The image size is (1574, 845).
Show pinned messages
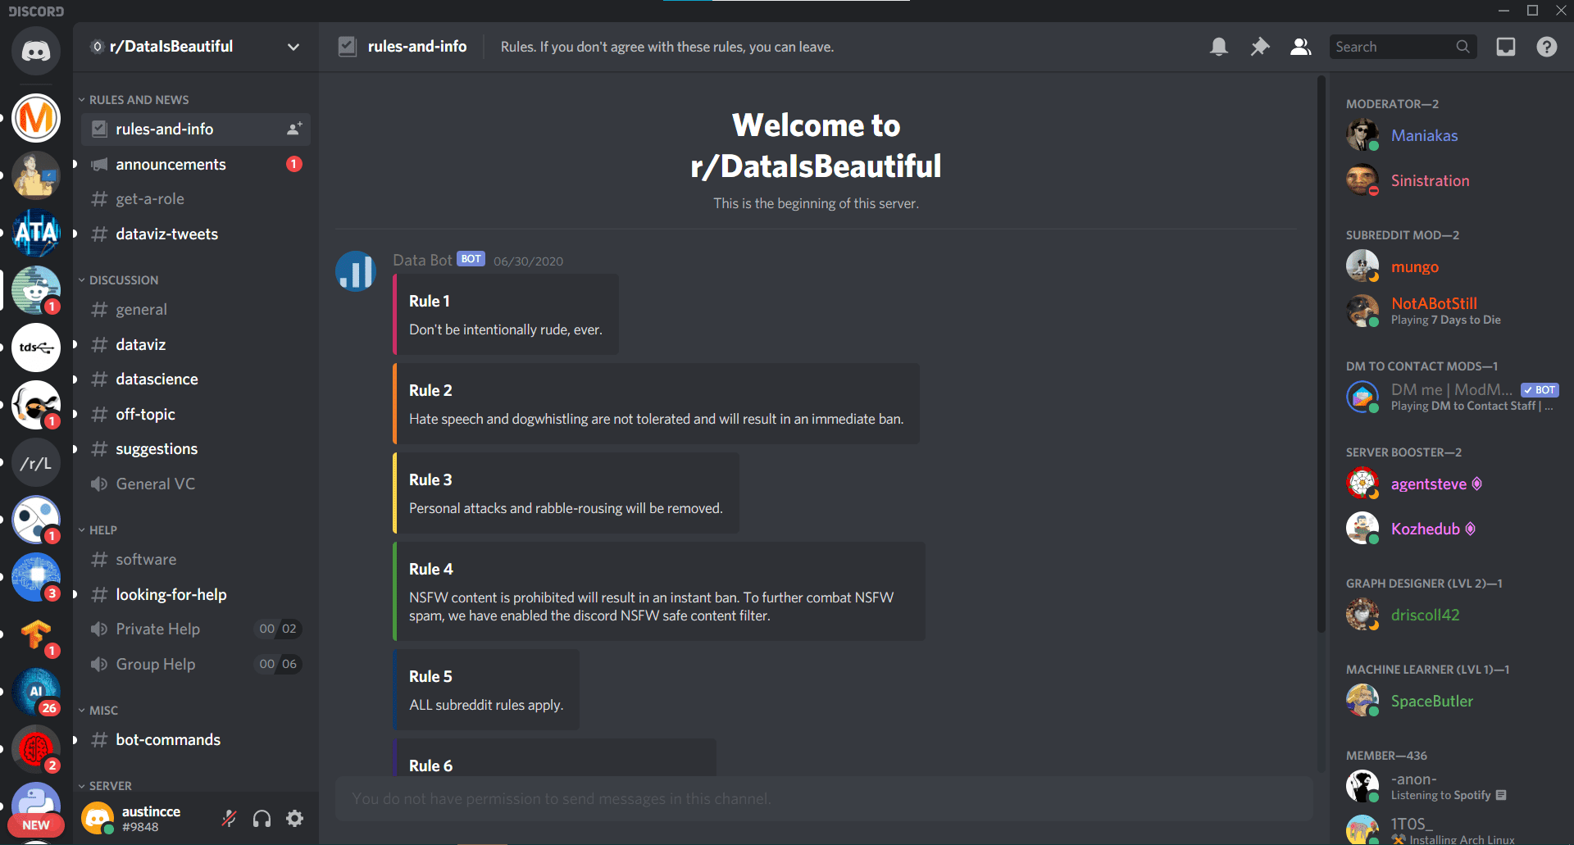[x=1260, y=47]
